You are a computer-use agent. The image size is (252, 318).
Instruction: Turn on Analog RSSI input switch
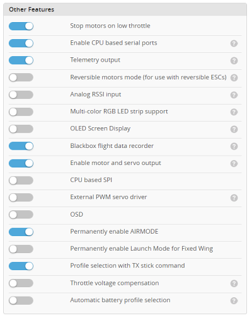pos(21,94)
